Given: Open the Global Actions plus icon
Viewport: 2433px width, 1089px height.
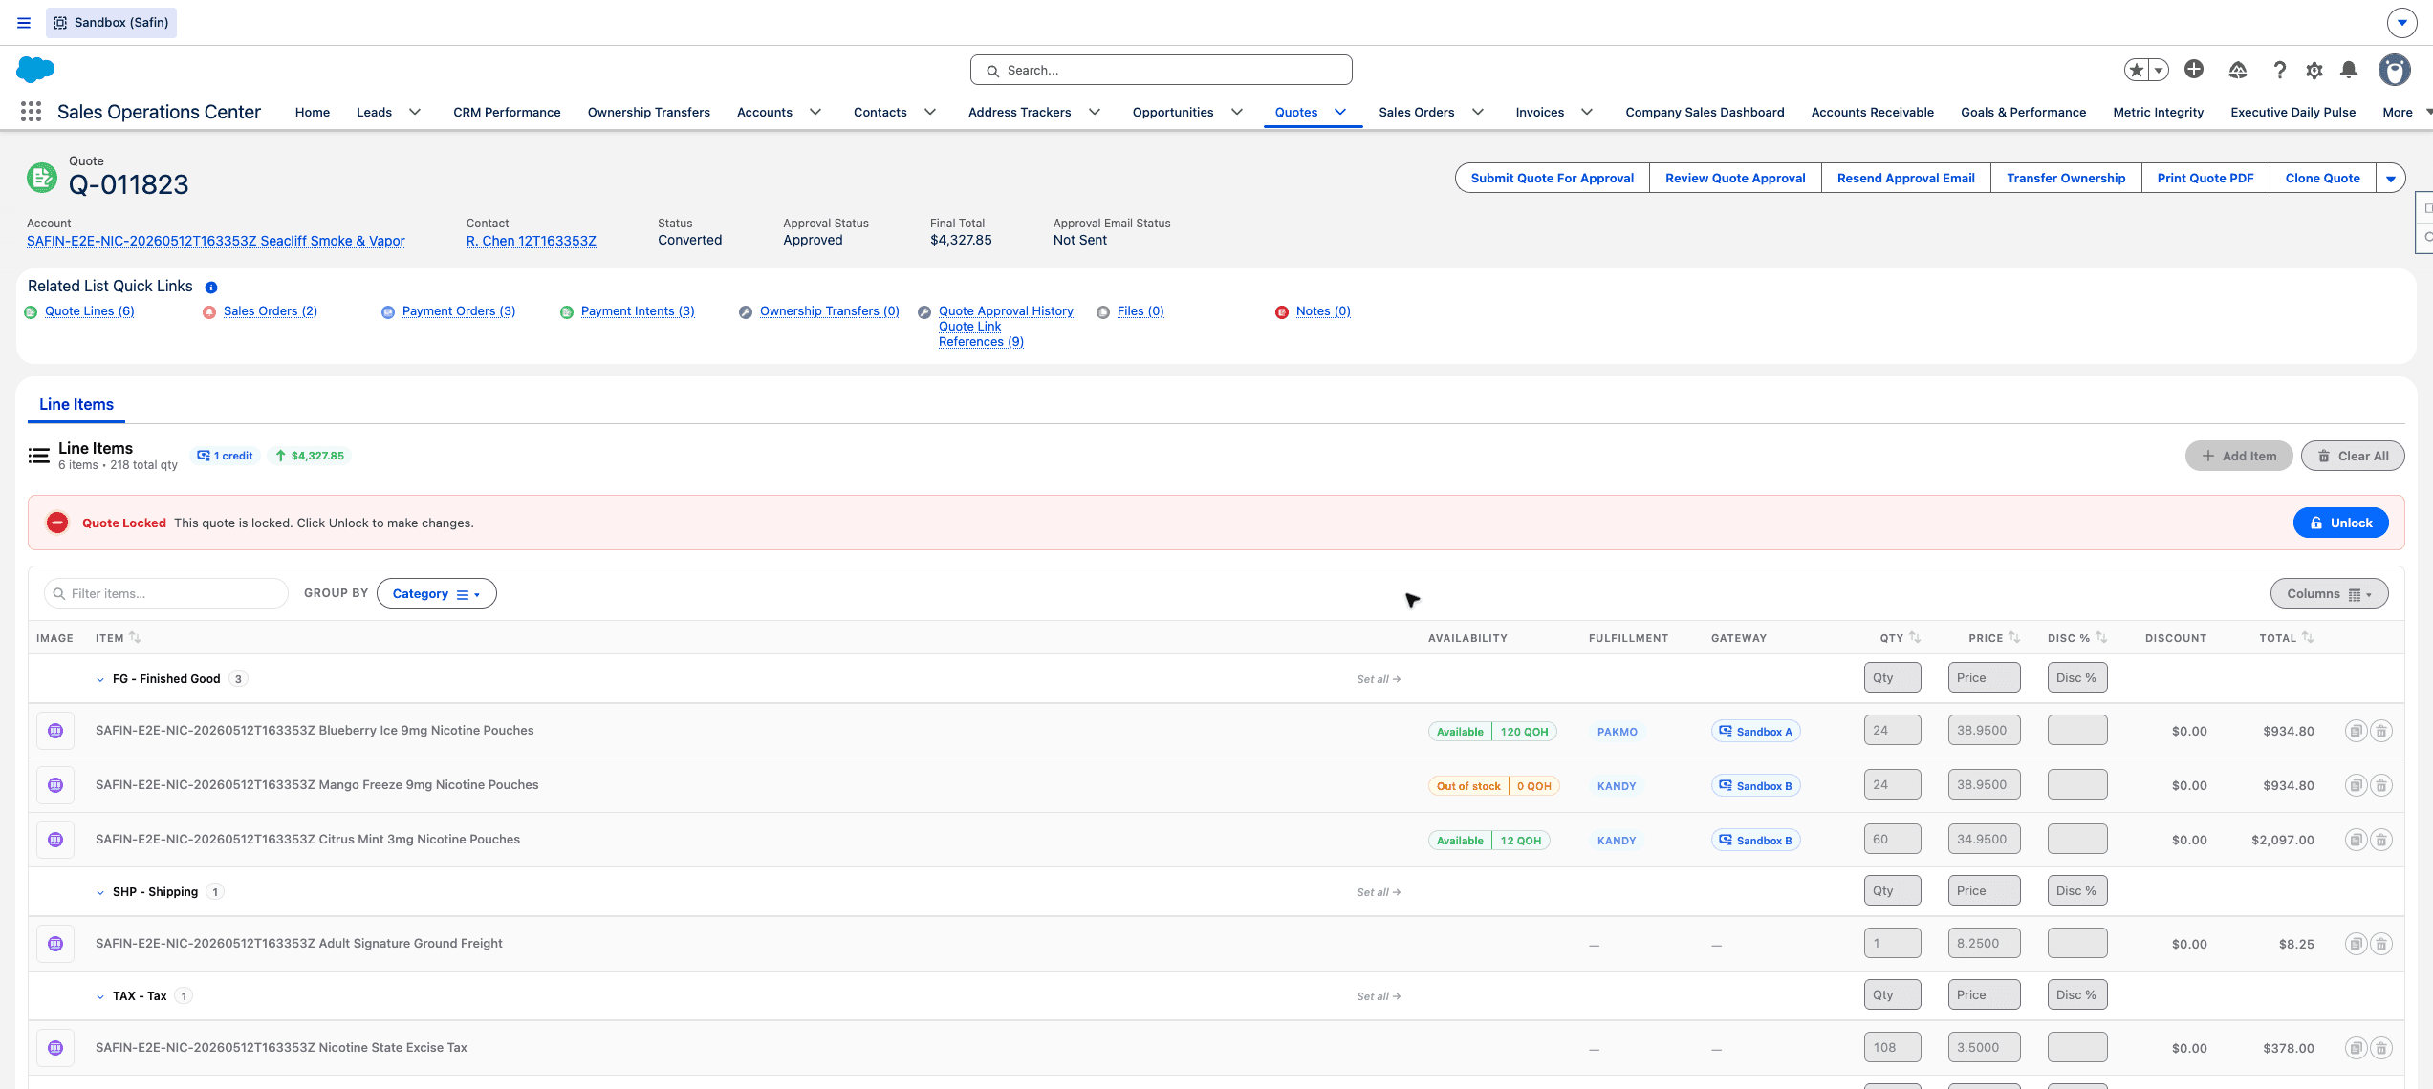Looking at the screenshot, I should click(x=2194, y=70).
